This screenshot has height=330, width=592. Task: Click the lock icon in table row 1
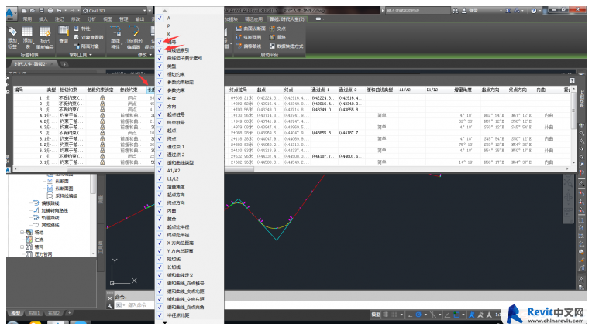click(102, 97)
